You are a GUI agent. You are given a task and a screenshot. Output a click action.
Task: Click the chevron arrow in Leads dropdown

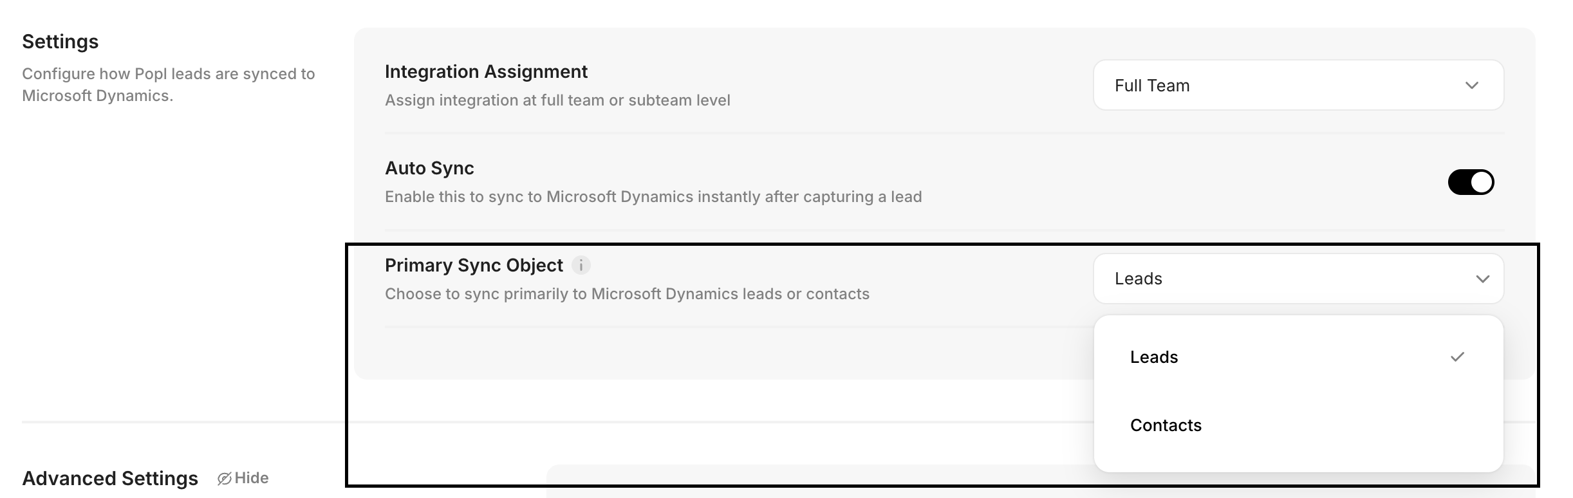[x=1482, y=279]
